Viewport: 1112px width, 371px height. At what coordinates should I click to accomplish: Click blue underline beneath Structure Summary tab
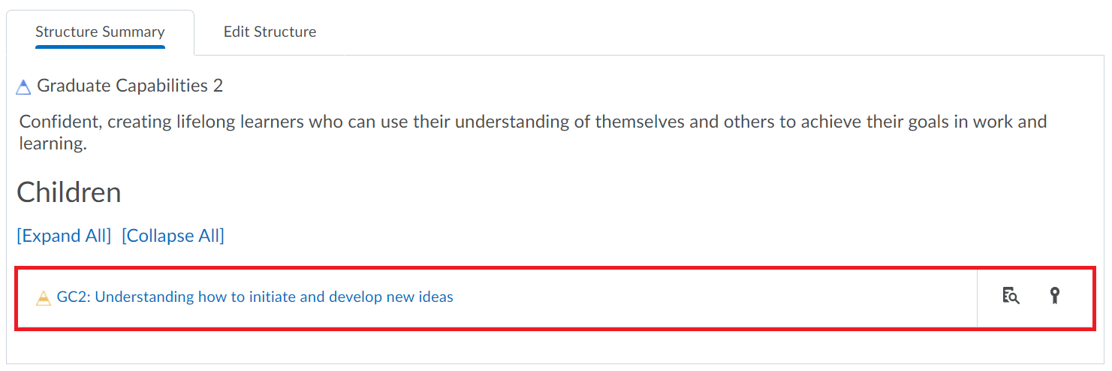tap(100, 47)
